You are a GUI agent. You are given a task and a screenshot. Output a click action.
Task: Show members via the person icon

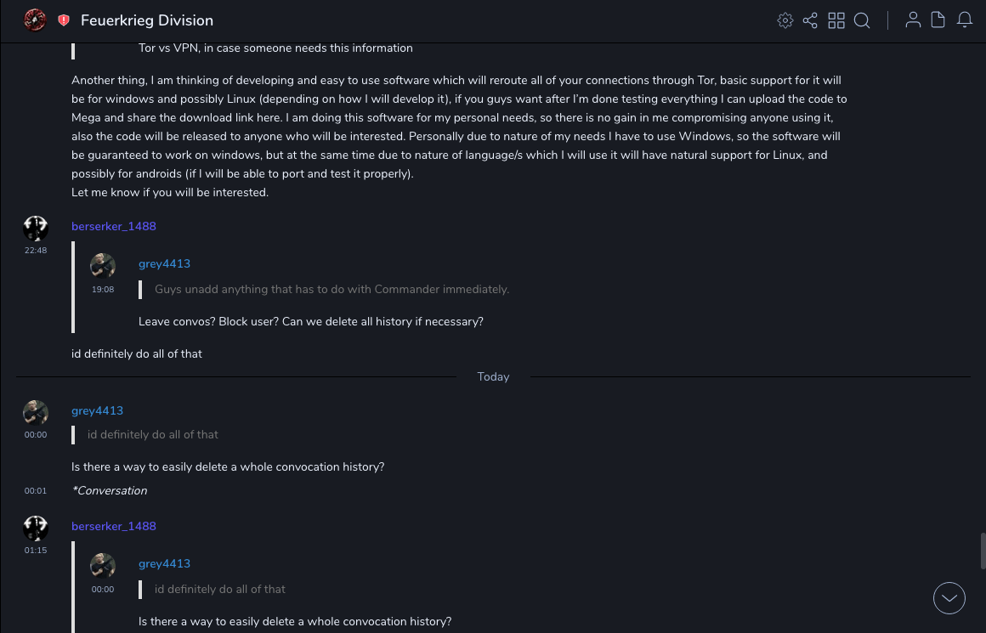[913, 20]
